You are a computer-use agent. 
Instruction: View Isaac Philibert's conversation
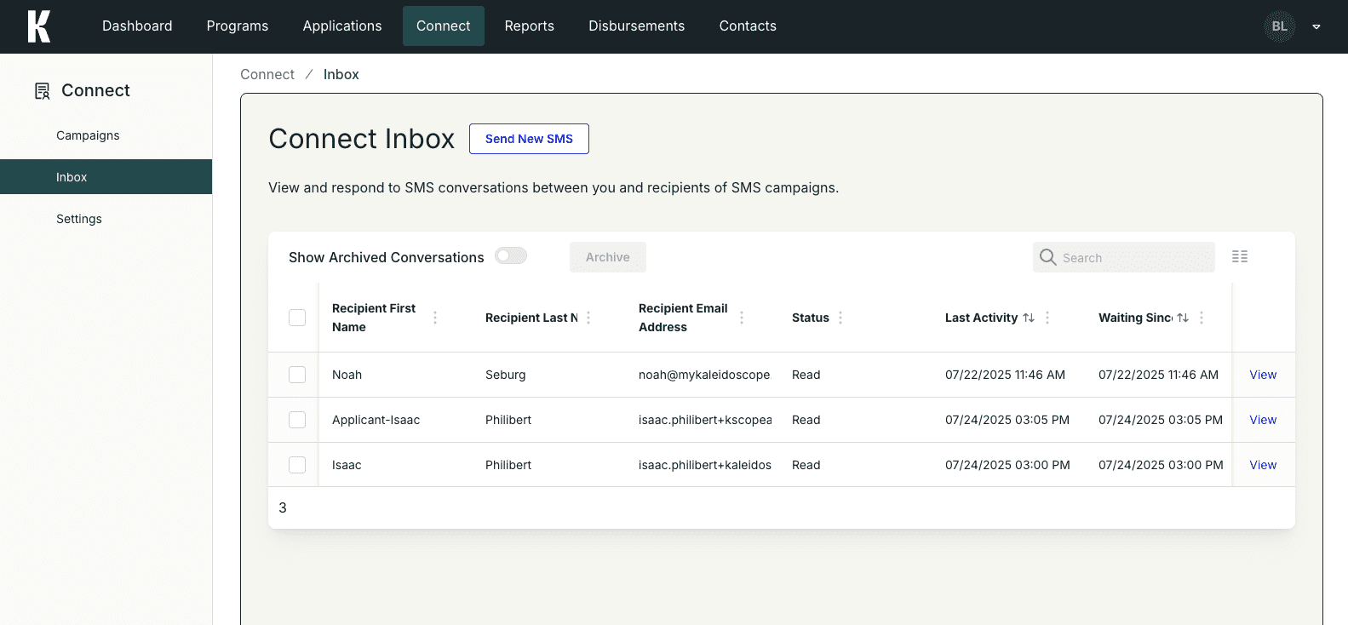pyautogui.click(x=1262, y=465)
